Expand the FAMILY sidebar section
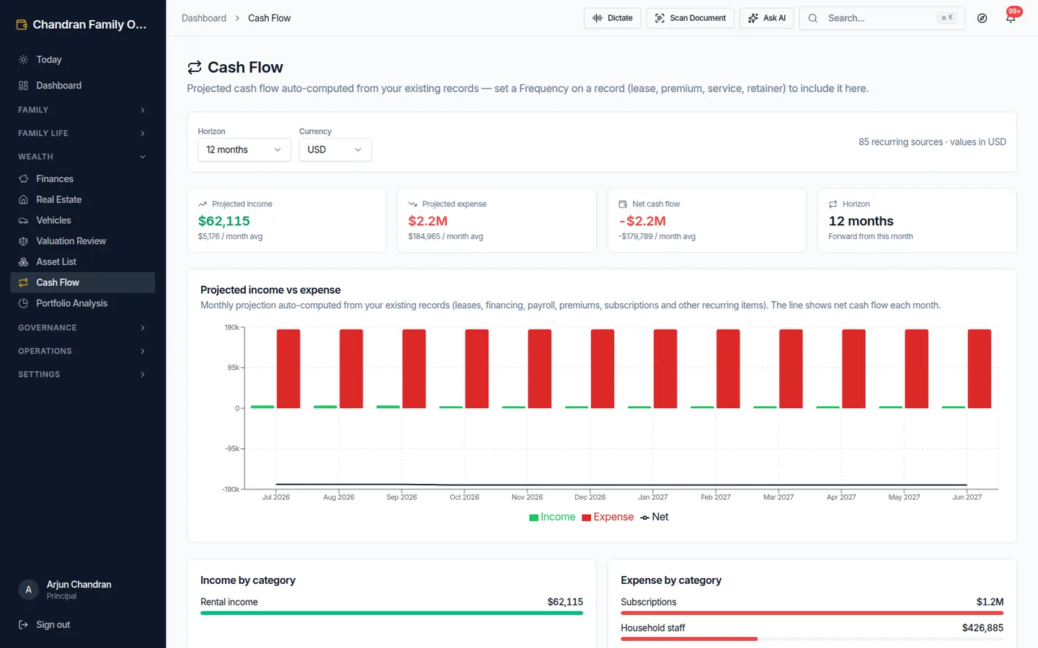 coord(82,110)
